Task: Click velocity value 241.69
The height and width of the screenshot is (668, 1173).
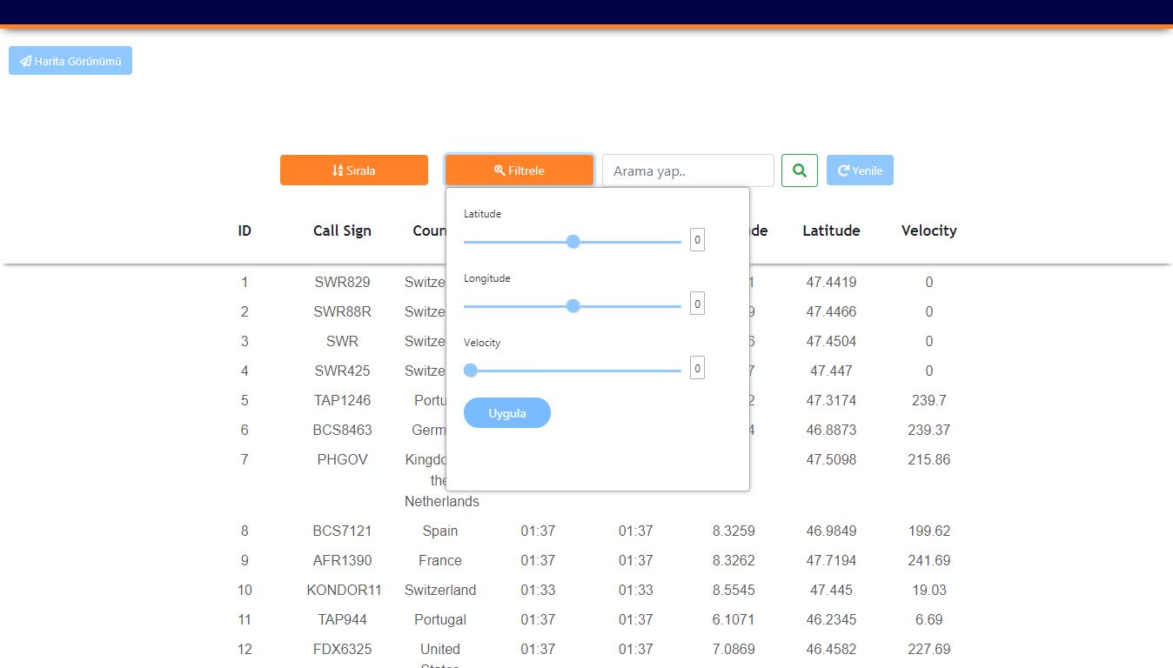Action: pyautogui.click(x=928, y=560)
